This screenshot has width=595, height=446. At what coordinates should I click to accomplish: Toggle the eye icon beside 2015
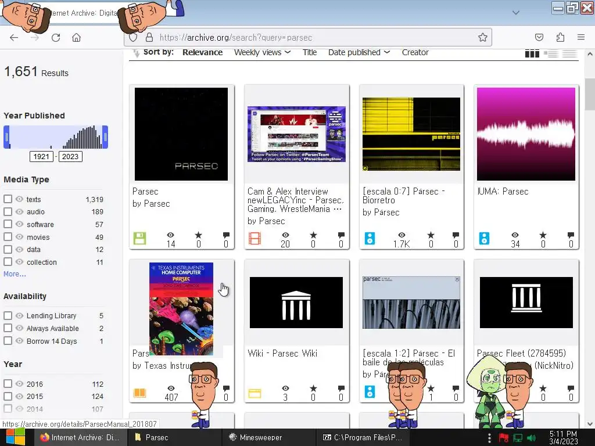pos(19,396)
